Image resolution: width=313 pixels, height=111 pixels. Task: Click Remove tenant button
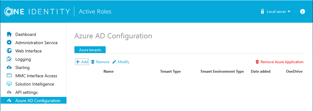[x=100, y=62]
